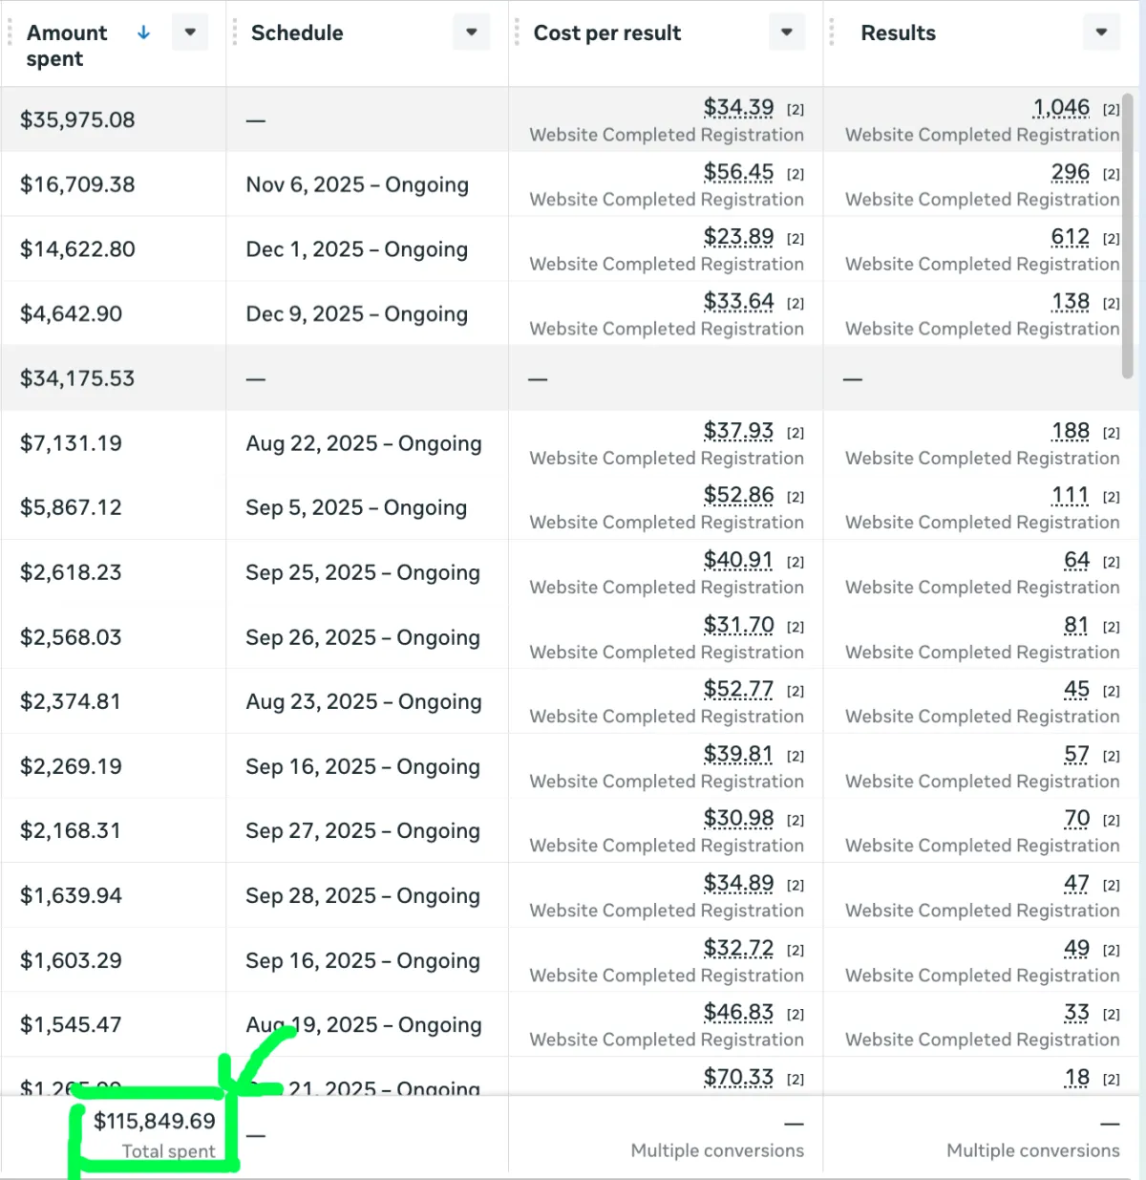The width and height of the screenshot is (1146, 1180).
Task: Select the $16,709.38 amount spent row
Action: (x=77, y=184)
